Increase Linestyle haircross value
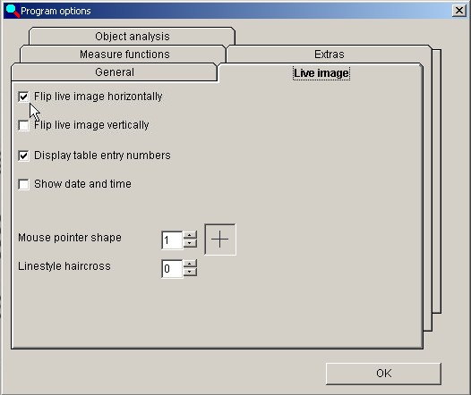 coord(190,264)
